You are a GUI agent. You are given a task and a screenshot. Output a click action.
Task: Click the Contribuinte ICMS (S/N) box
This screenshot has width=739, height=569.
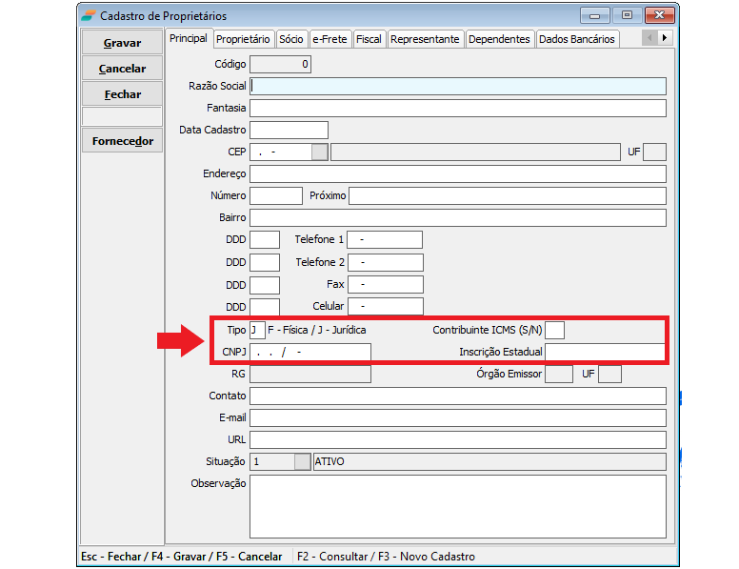(x=554, y=330)
